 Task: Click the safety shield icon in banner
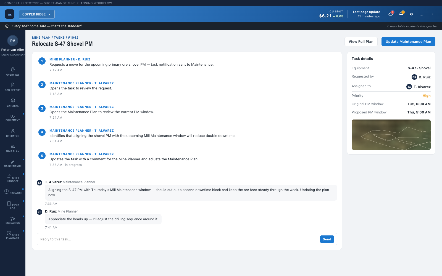click(7, 26)
